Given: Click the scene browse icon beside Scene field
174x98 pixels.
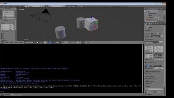Looking at the screenshot, I should pyautogui.click(x=46, y=6).
